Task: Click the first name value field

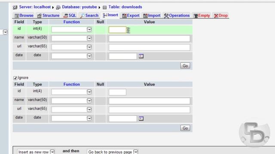Action: click(149, 38)
